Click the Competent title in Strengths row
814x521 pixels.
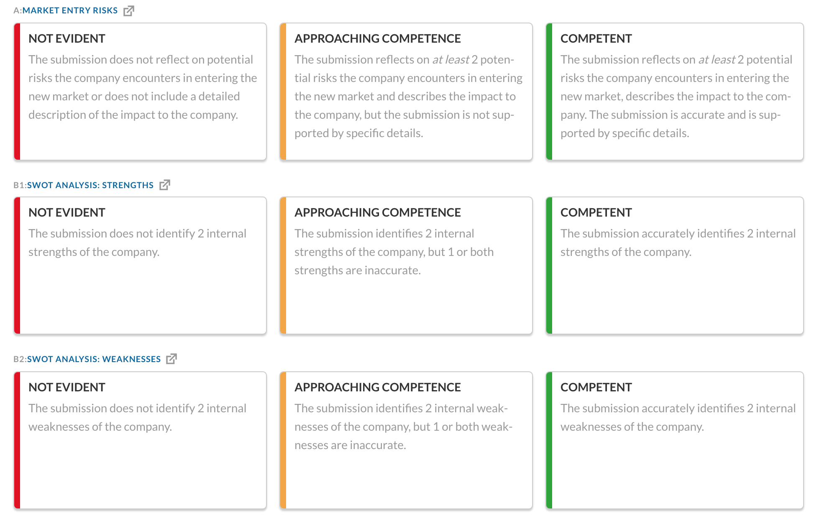pos(596,212)
